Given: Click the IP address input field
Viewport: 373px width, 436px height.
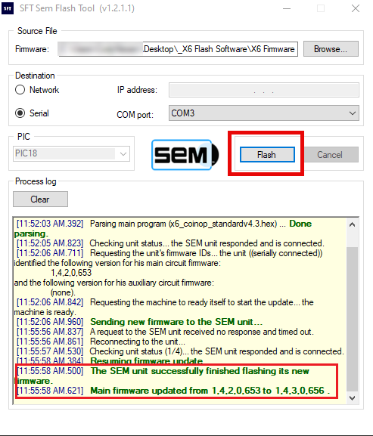Looking at the screenshot, I should [x=263, y=90].
